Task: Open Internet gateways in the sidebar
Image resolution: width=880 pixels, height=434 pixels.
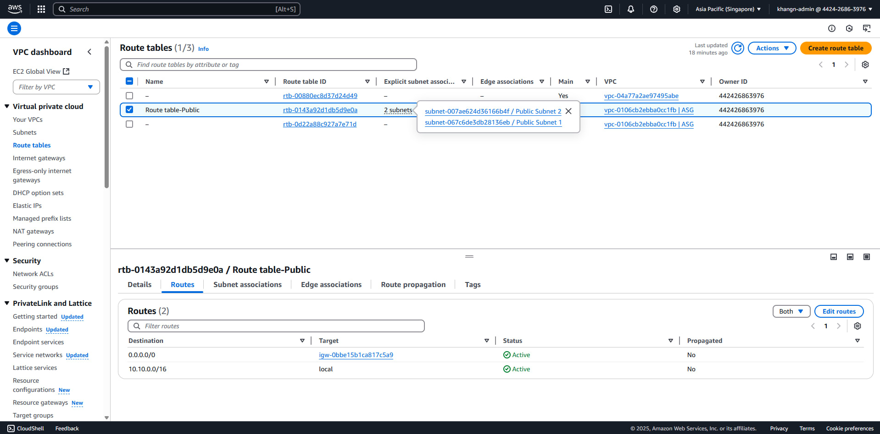Action: (x=39, y=158)
